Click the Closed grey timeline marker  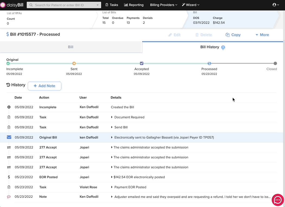[x=275, y=63]
